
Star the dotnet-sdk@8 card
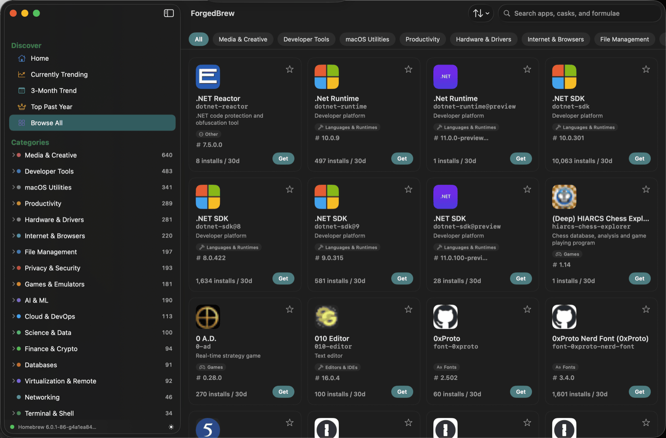point(290,189)
